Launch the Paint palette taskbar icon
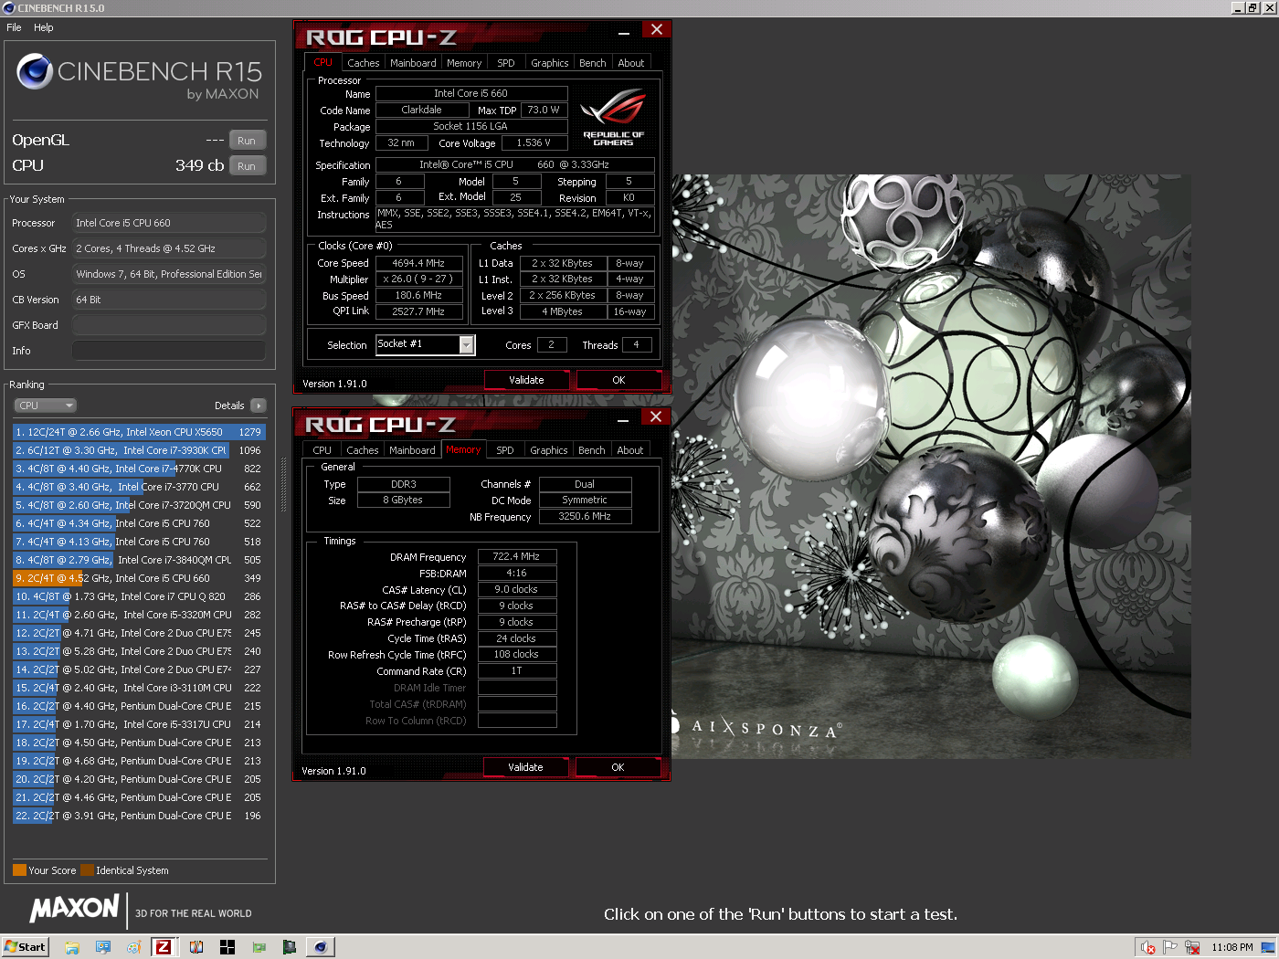Screen dimensions: 1279x959 (133, 947)
